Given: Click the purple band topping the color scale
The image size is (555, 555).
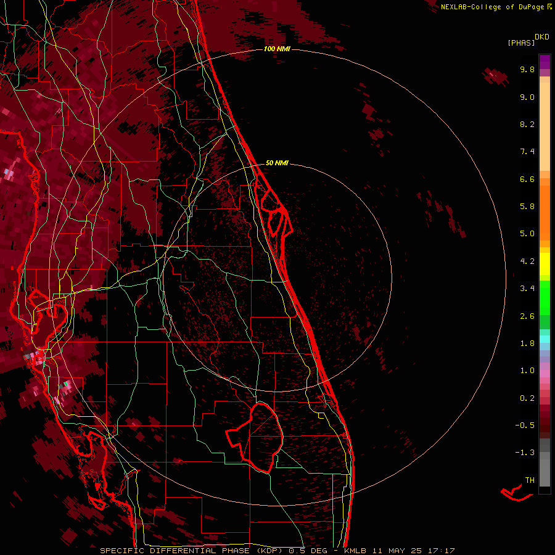Looking at the screenshot, I should click(x=545, y=62).
